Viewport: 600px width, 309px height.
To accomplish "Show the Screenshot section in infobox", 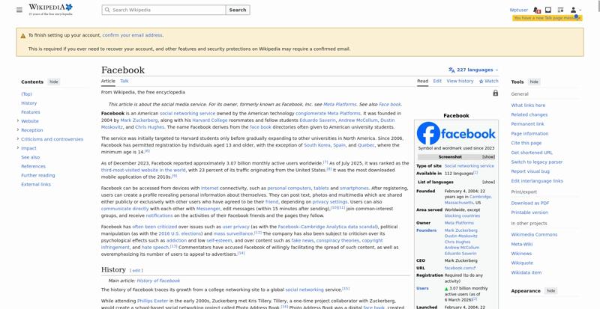I will pos(488,157).
